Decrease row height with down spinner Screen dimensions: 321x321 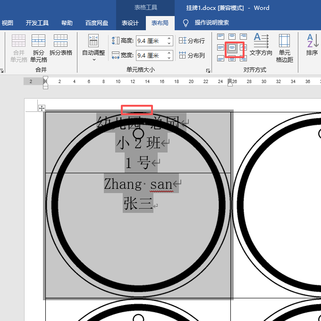tap(169, 43)
